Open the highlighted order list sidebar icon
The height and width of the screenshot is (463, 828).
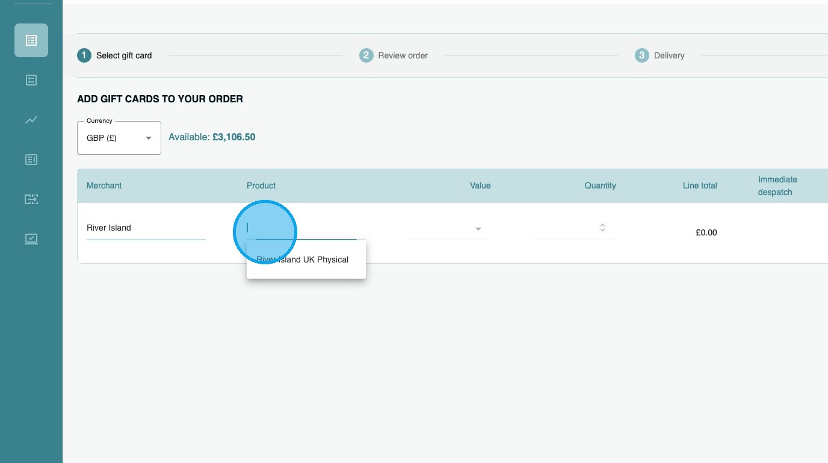pyautogui.click(x=31, y=40)
